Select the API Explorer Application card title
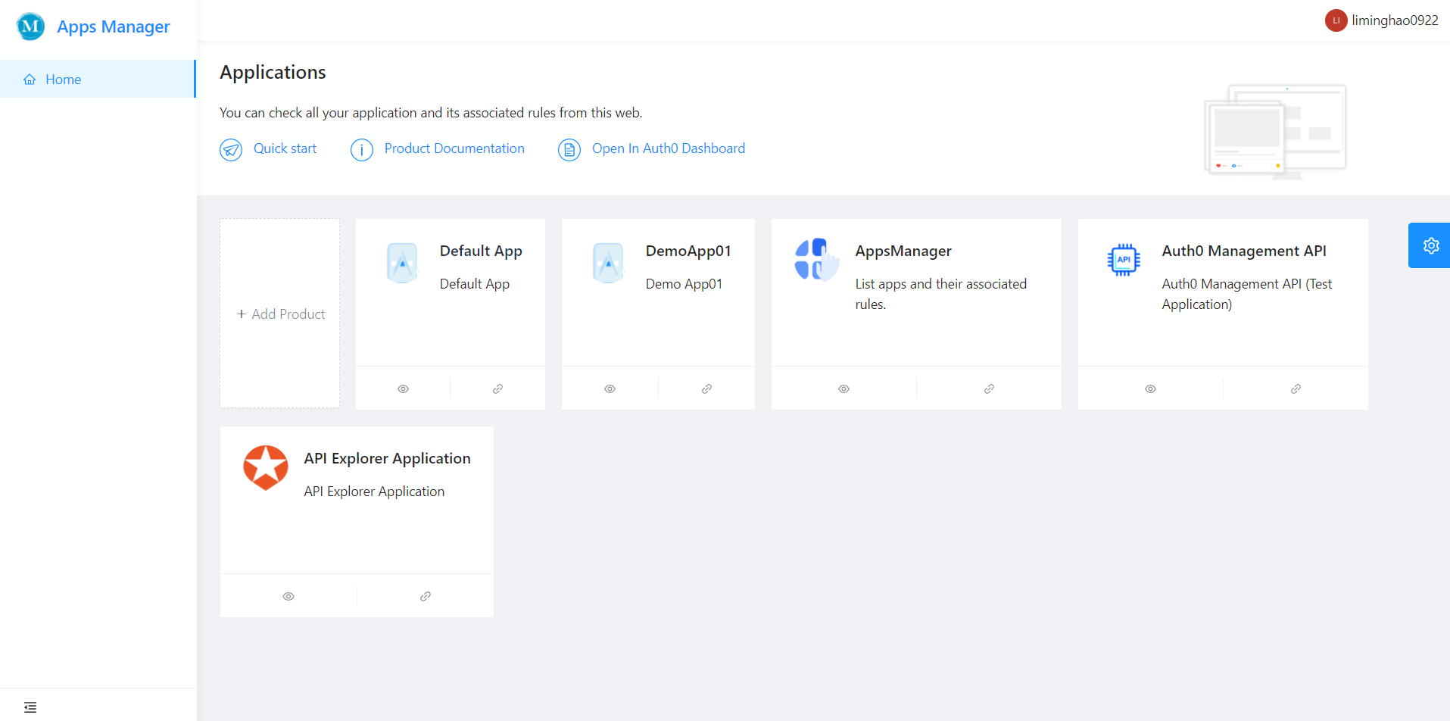Image resolution: width=1450 pixels, height=721 pixels. pos(388,458)
